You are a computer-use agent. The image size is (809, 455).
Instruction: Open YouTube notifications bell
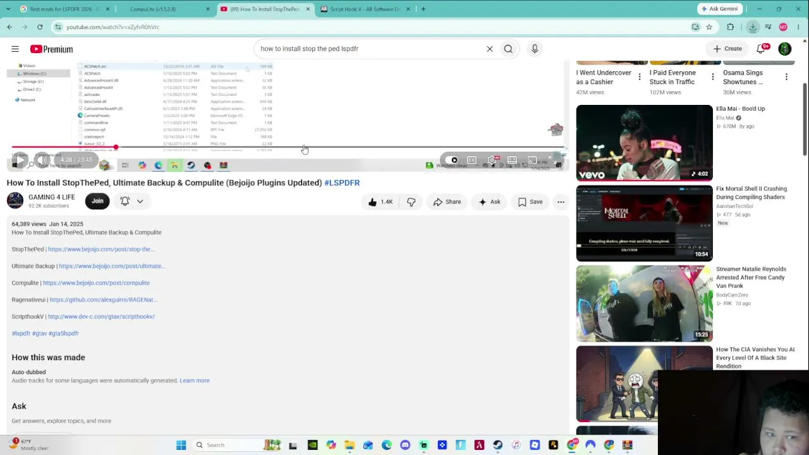(x=762, y=49)
